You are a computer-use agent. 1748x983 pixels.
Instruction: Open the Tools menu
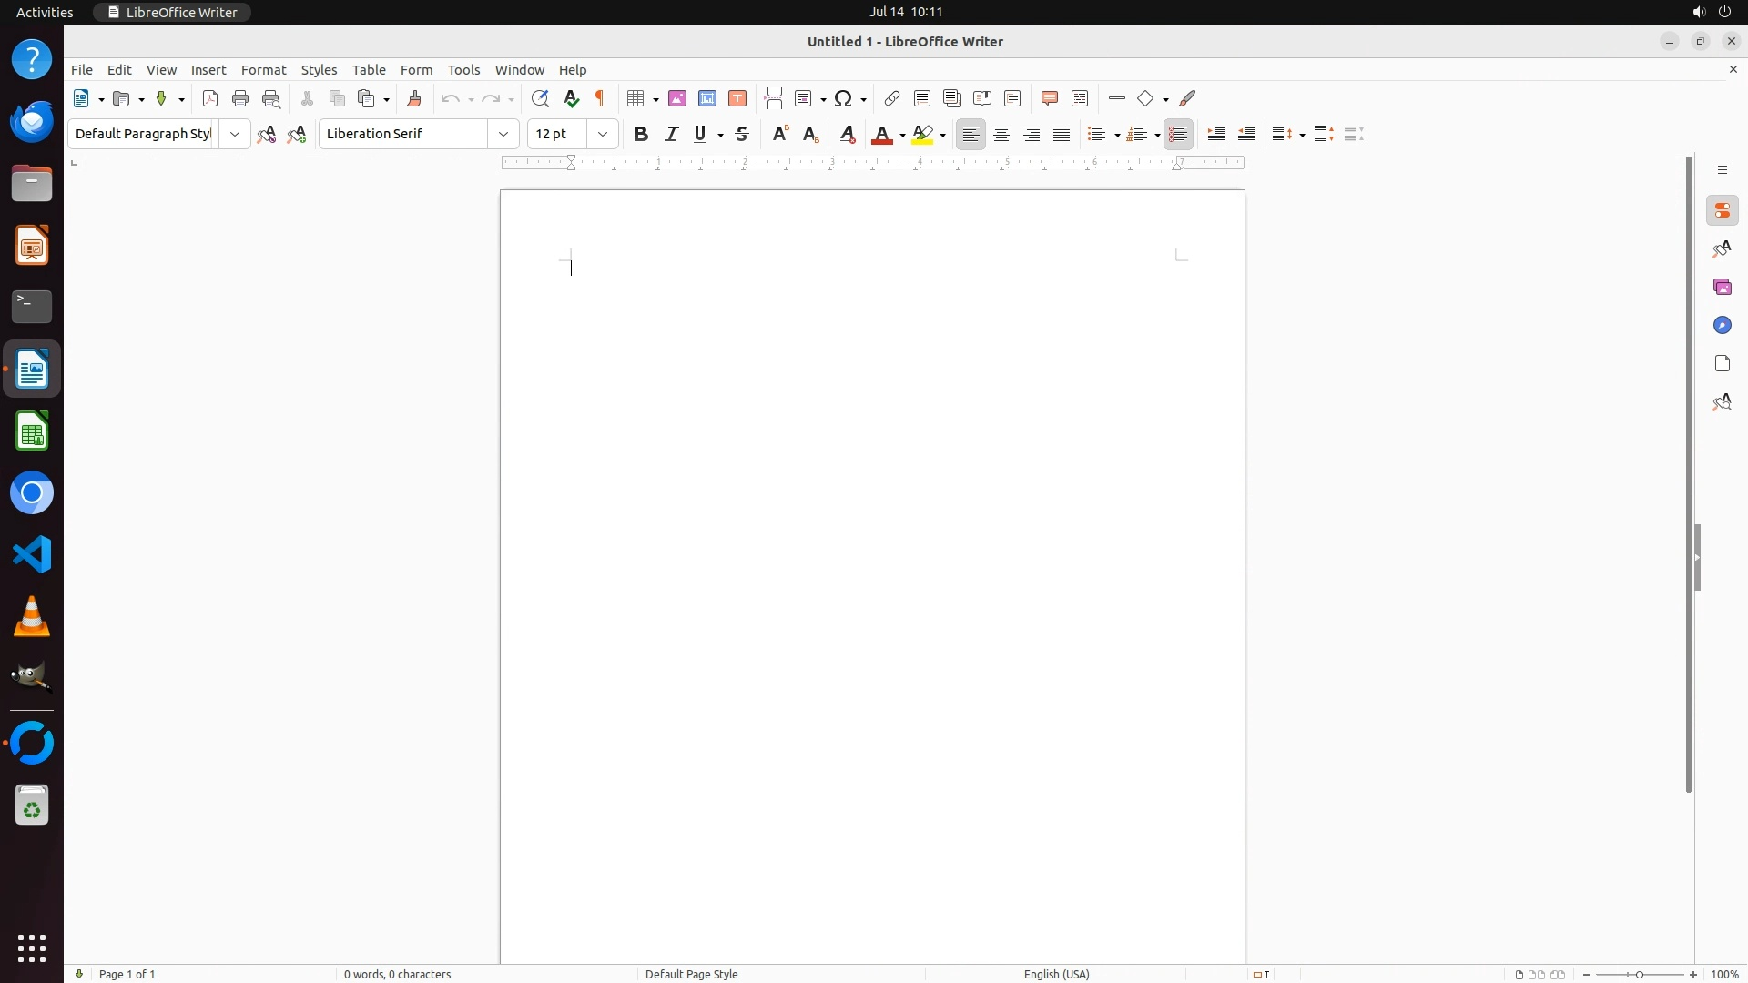pos(463,70)
